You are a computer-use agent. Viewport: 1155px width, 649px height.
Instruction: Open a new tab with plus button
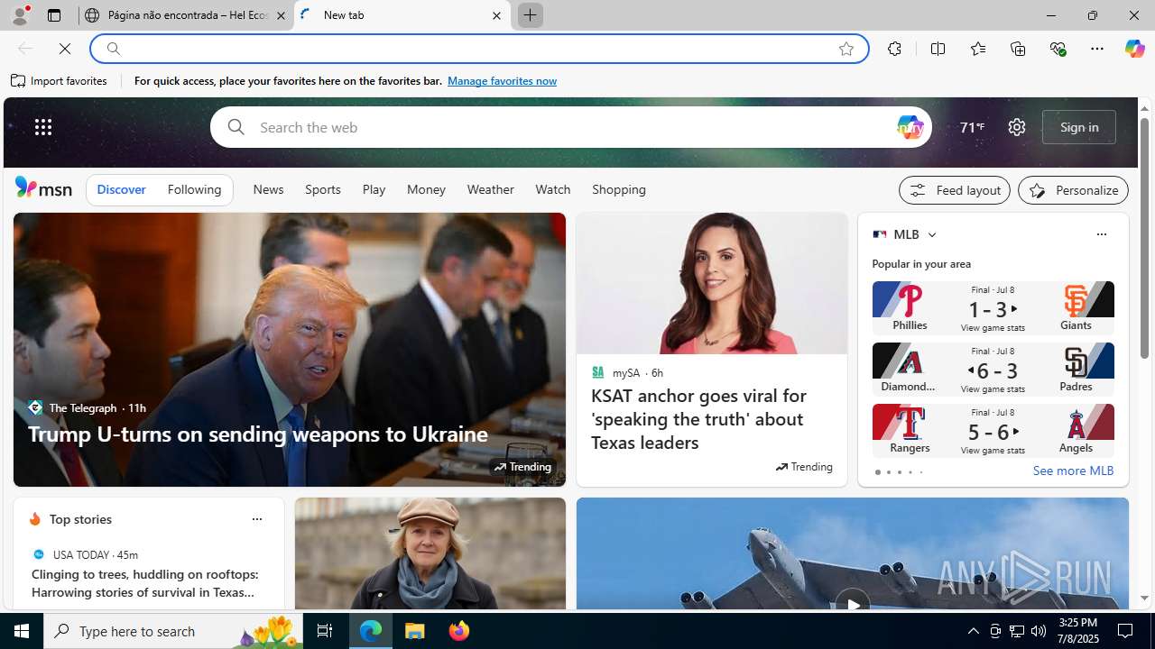click(530, 15)
